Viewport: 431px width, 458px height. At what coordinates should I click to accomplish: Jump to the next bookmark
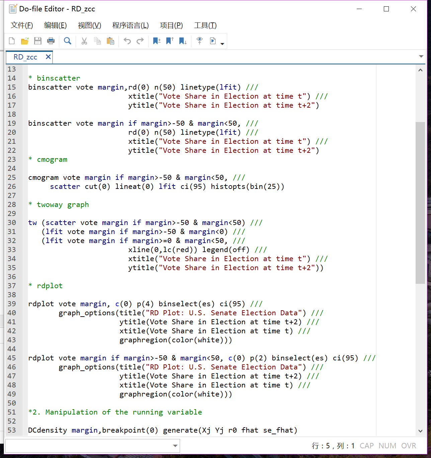pyautogui.click(x=183, y=41)
